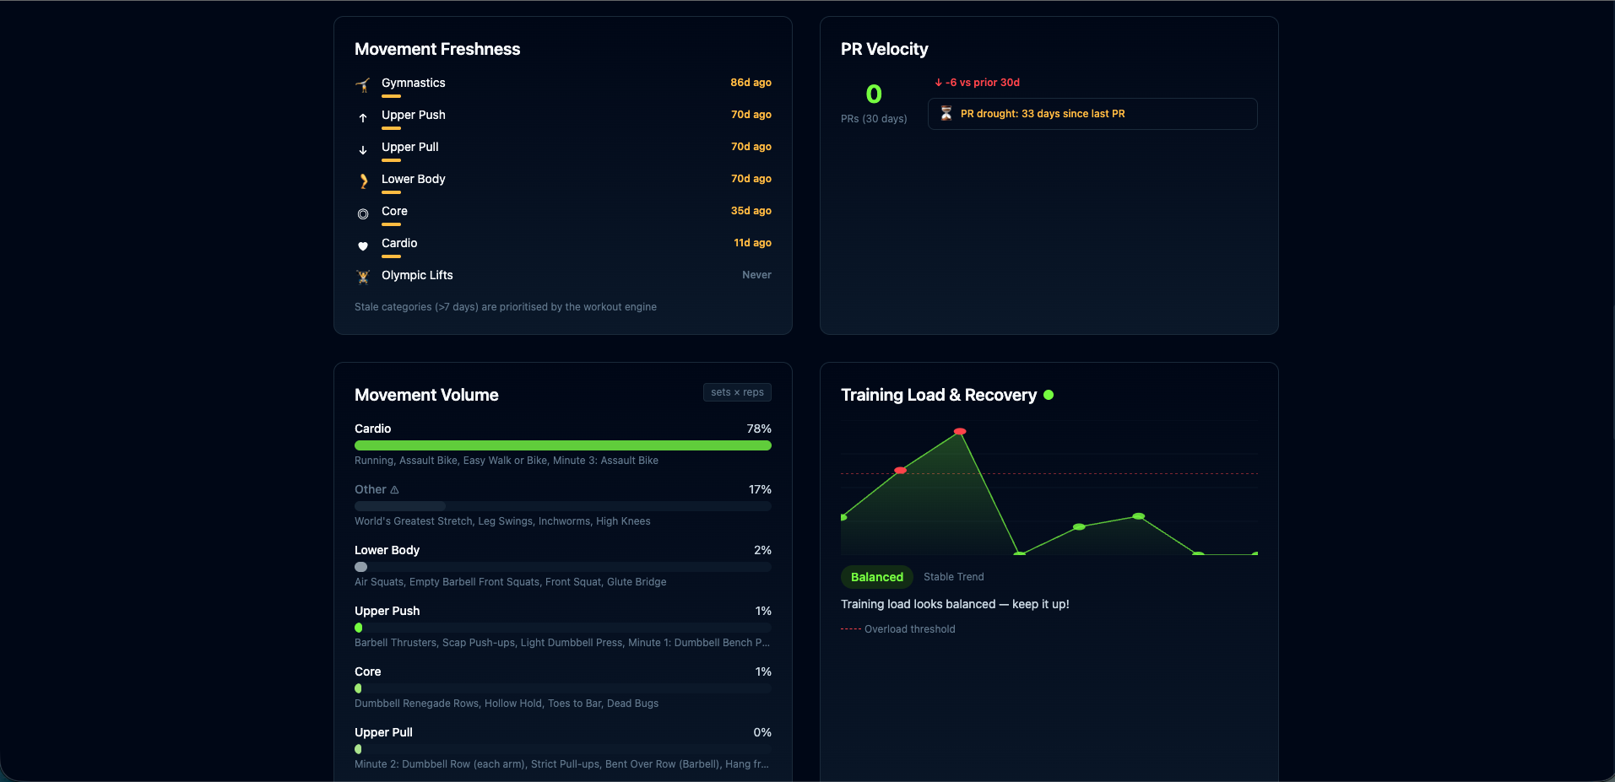Click the Movement Volume heading
This screenshot has width=1615, height=782.
pyautogui.click(x=426, y=395)
